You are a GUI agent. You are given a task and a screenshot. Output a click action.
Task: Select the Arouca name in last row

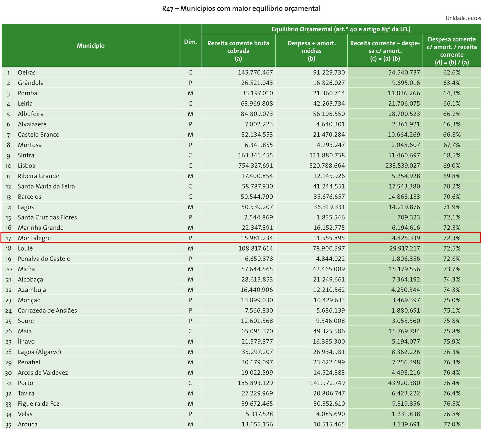coord(28,424)
